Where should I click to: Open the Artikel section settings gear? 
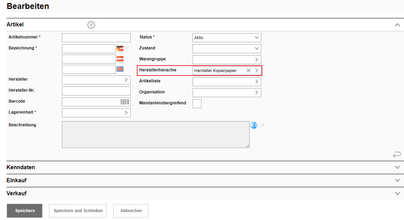pos(91,25)
